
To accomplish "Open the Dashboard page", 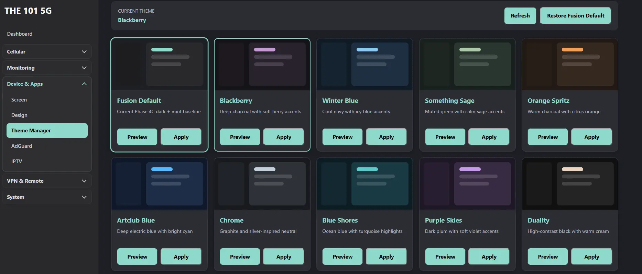I will click(20, 34).
